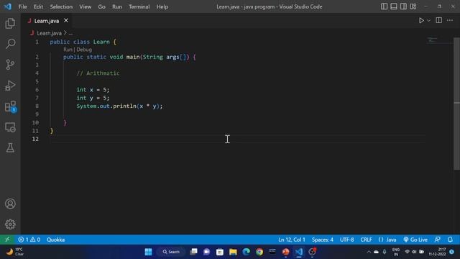Viewport: 460px width, 259px height.
Task: Select the Learn.java editor tab
Action: [46, 21]
